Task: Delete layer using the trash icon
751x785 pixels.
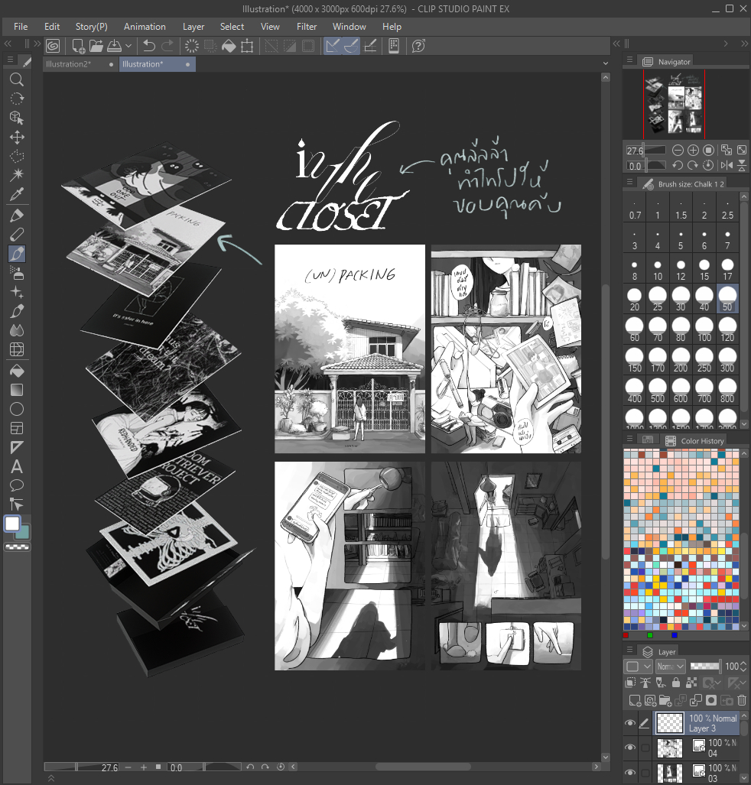Action: point(741,699)
